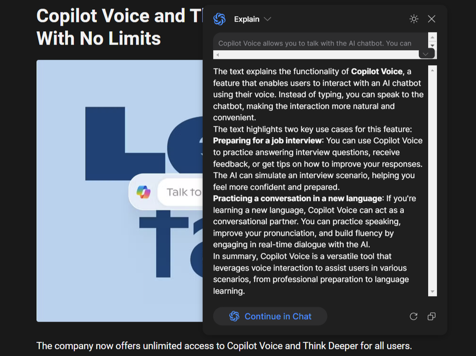This screenshot has height=356, width=476.
Task: Copy the response using the copy icon
Action: pos(432,316)
